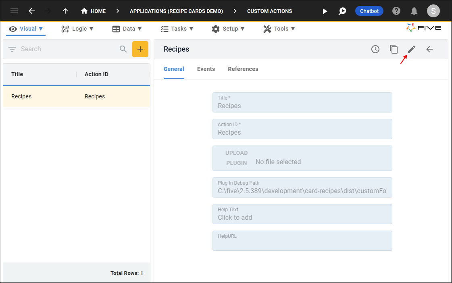This screenshot has width=452, height=283.
Task: Sort by the Title column header
Action: click(17, 74)
